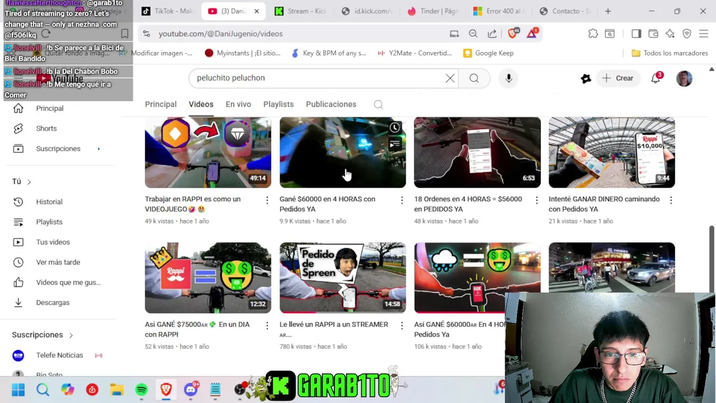Switch to the TikTok browser tab

167,11
